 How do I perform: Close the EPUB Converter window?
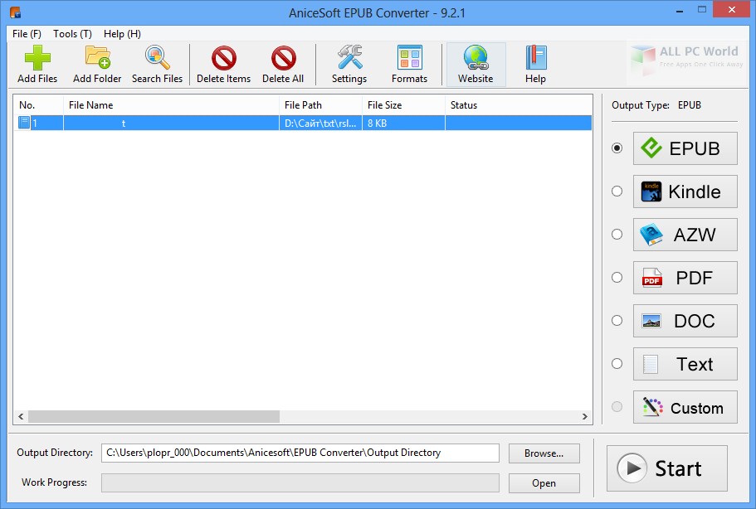point(732,10)
